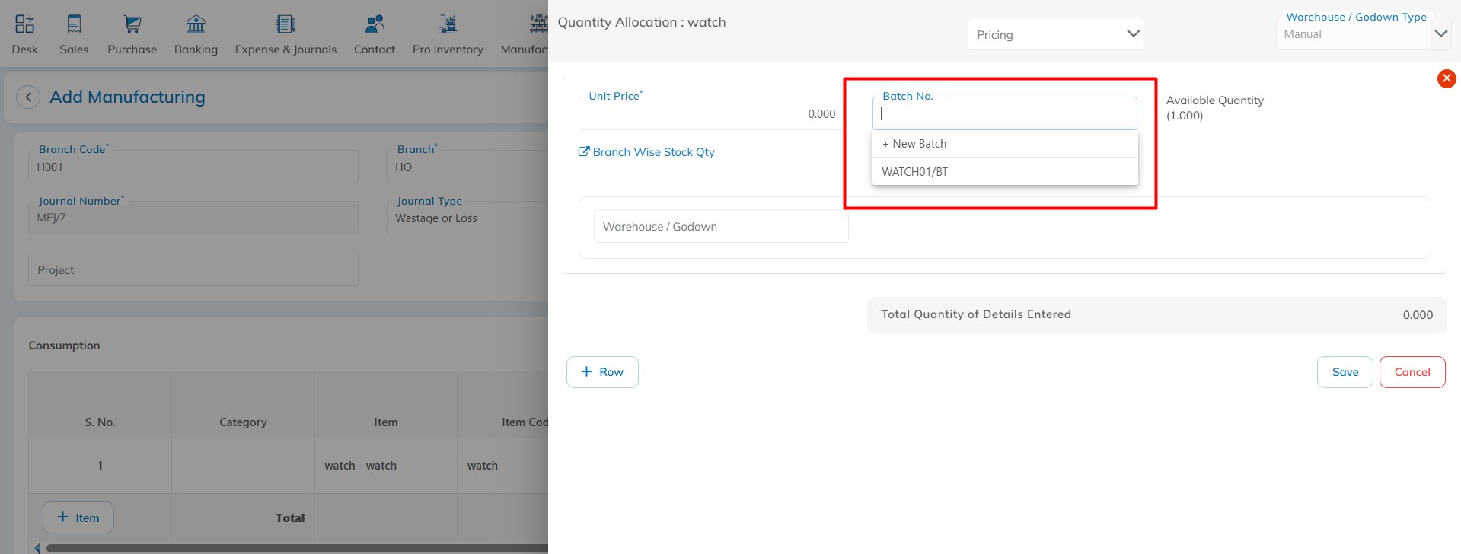Image resolution: width=1461 pixels, height=554 pixels.
Task: Click Branch Code field H001
Action: [193, 167]
